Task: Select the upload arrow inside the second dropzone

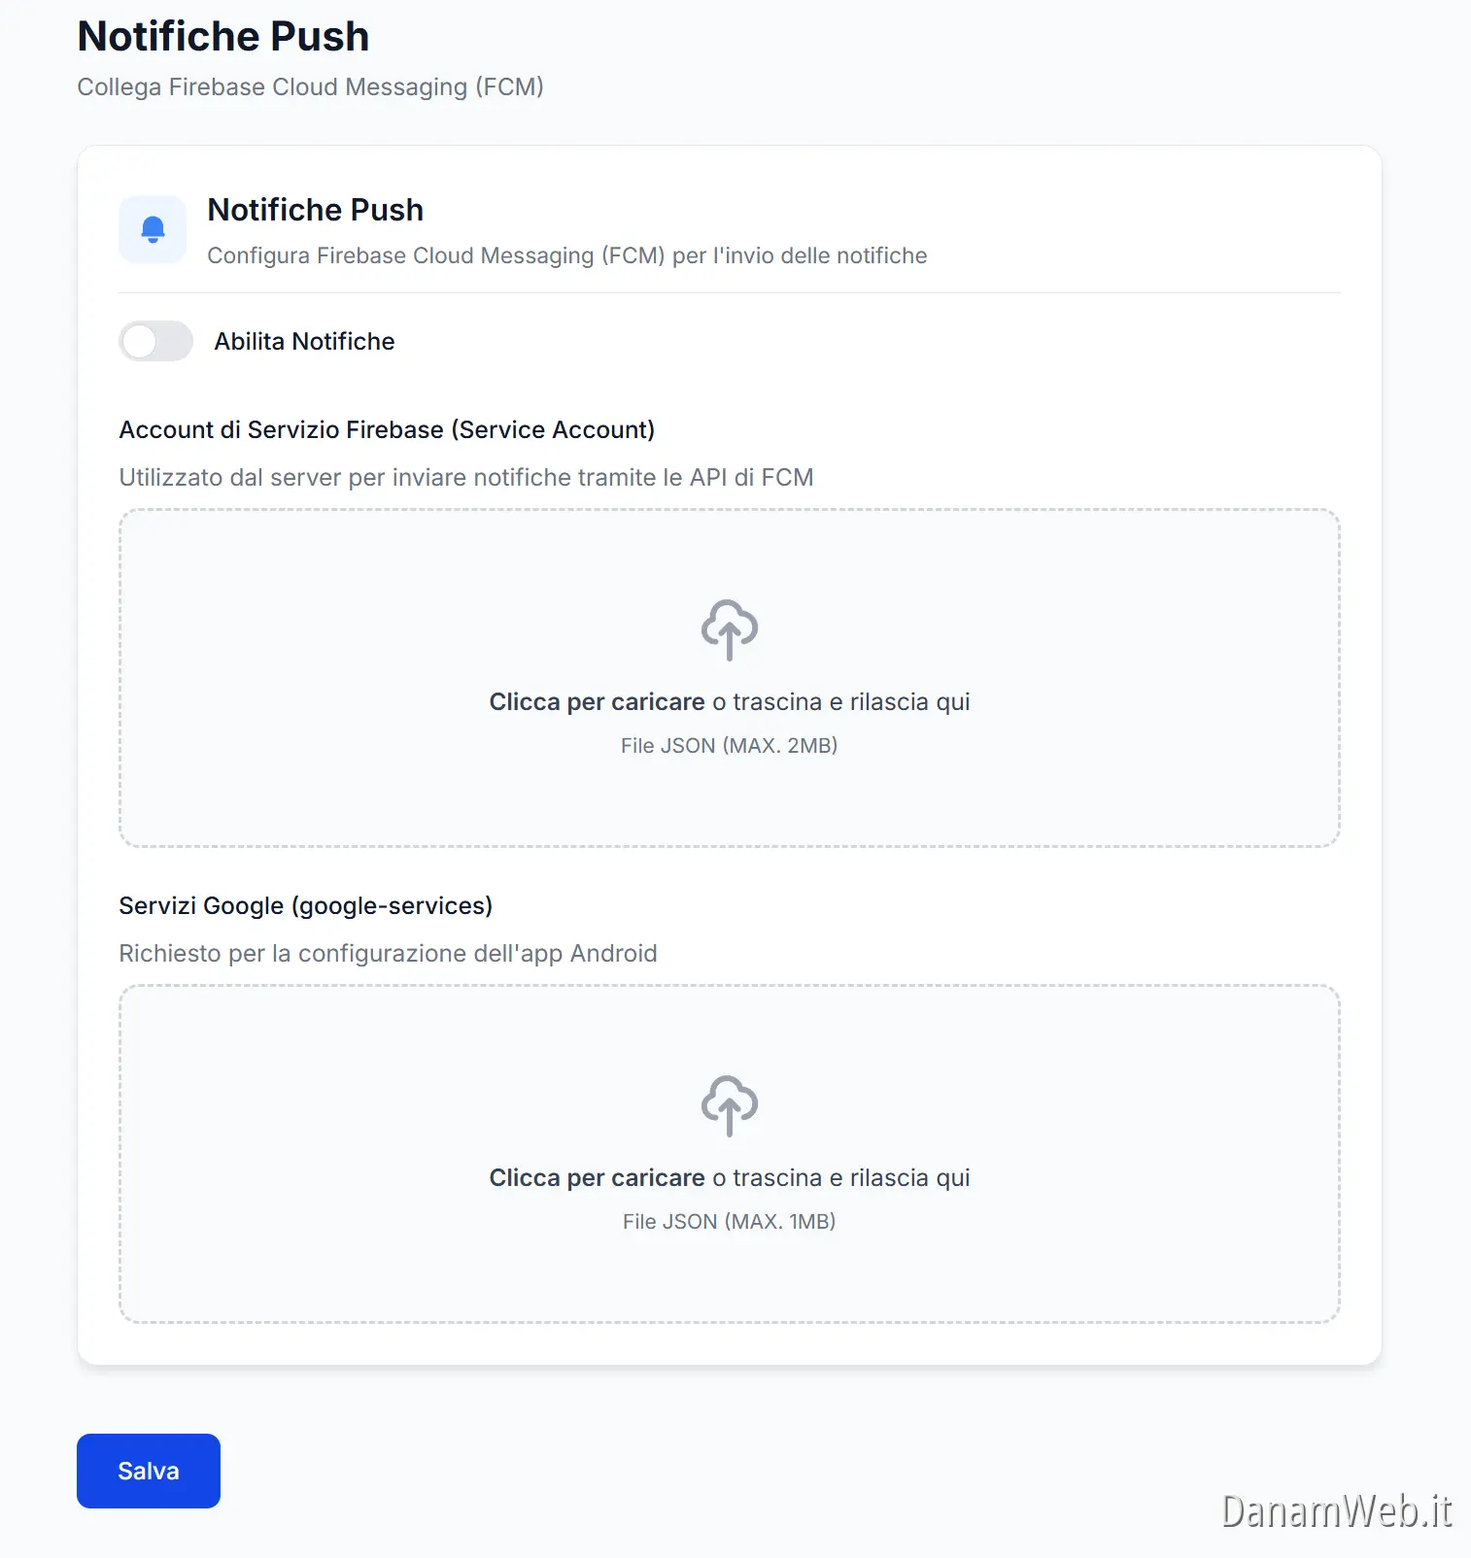Action: [x=729, y=1105]
